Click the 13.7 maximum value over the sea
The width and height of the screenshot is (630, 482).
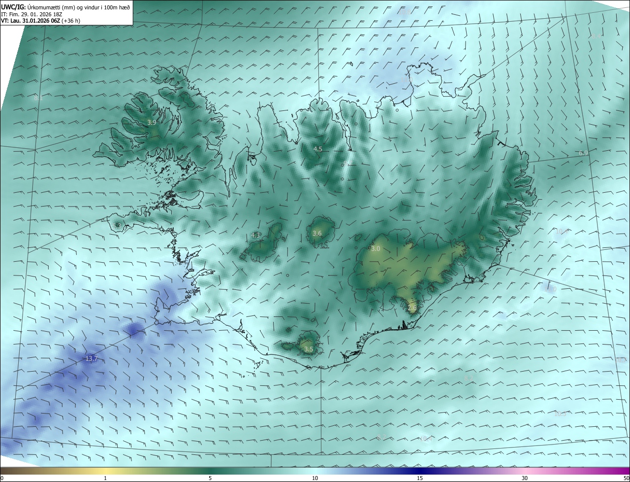click(x=92, y=359)
